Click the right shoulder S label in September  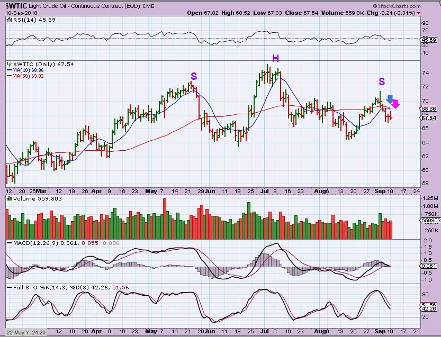381,82
